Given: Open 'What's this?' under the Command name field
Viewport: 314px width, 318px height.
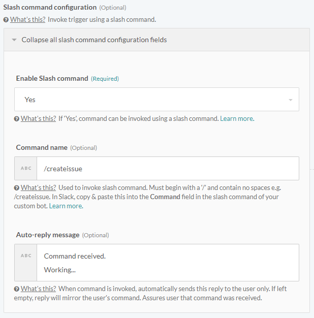Looking at the screenshot, I should 39,188.
